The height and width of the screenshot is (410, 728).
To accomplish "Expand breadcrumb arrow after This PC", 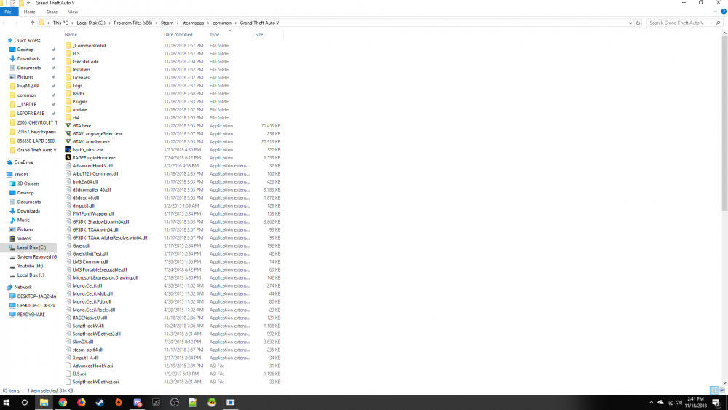I will click(72, 23).
